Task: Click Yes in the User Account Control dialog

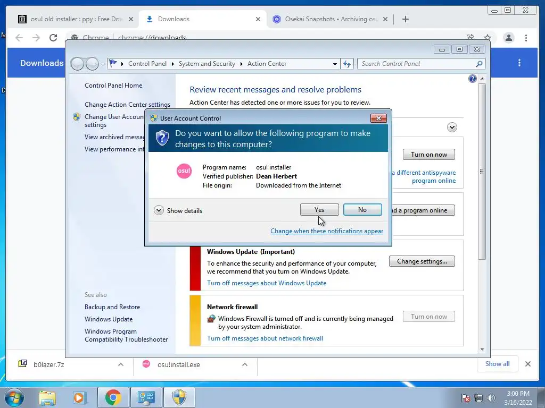Action: coord(319,209)
